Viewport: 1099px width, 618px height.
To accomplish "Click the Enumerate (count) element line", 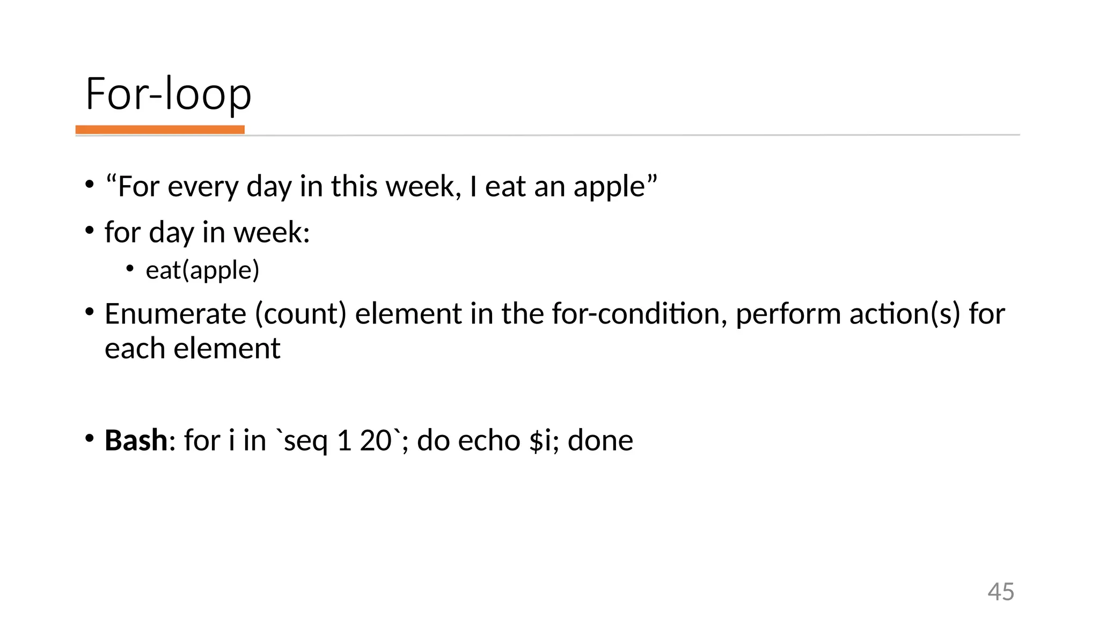I will pos(555,314).
